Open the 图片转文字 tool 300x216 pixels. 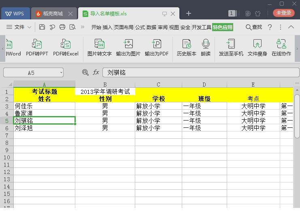[x=100, y=48]
